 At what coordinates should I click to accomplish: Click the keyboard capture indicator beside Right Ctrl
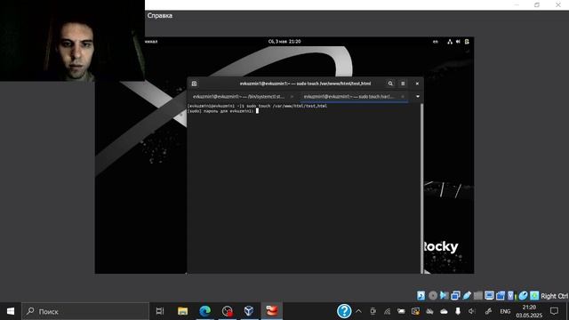534,296
